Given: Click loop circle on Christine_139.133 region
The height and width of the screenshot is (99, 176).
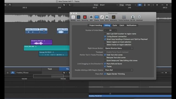Looking at the screenshot, I should click(x=44, y=41).
